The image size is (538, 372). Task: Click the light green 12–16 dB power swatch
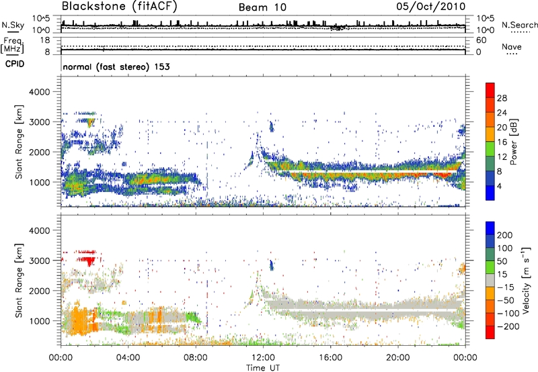tap(490, 148)
